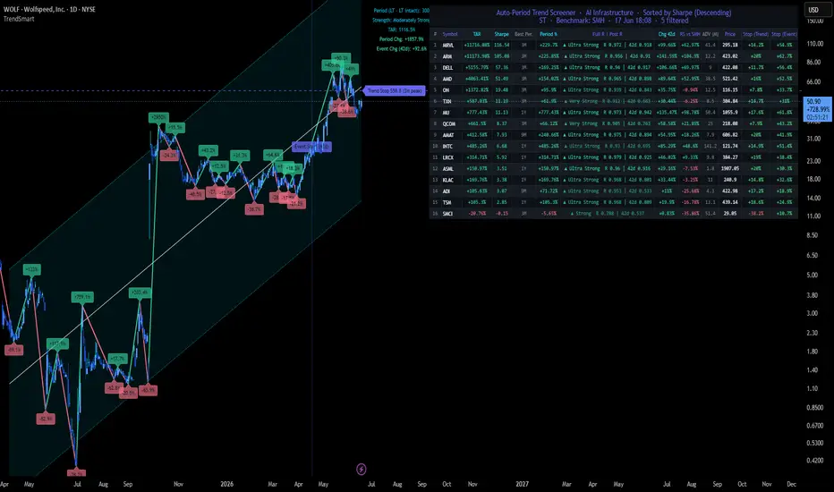Select the WOLF Wolfspeed symbol title

point(49,10)
